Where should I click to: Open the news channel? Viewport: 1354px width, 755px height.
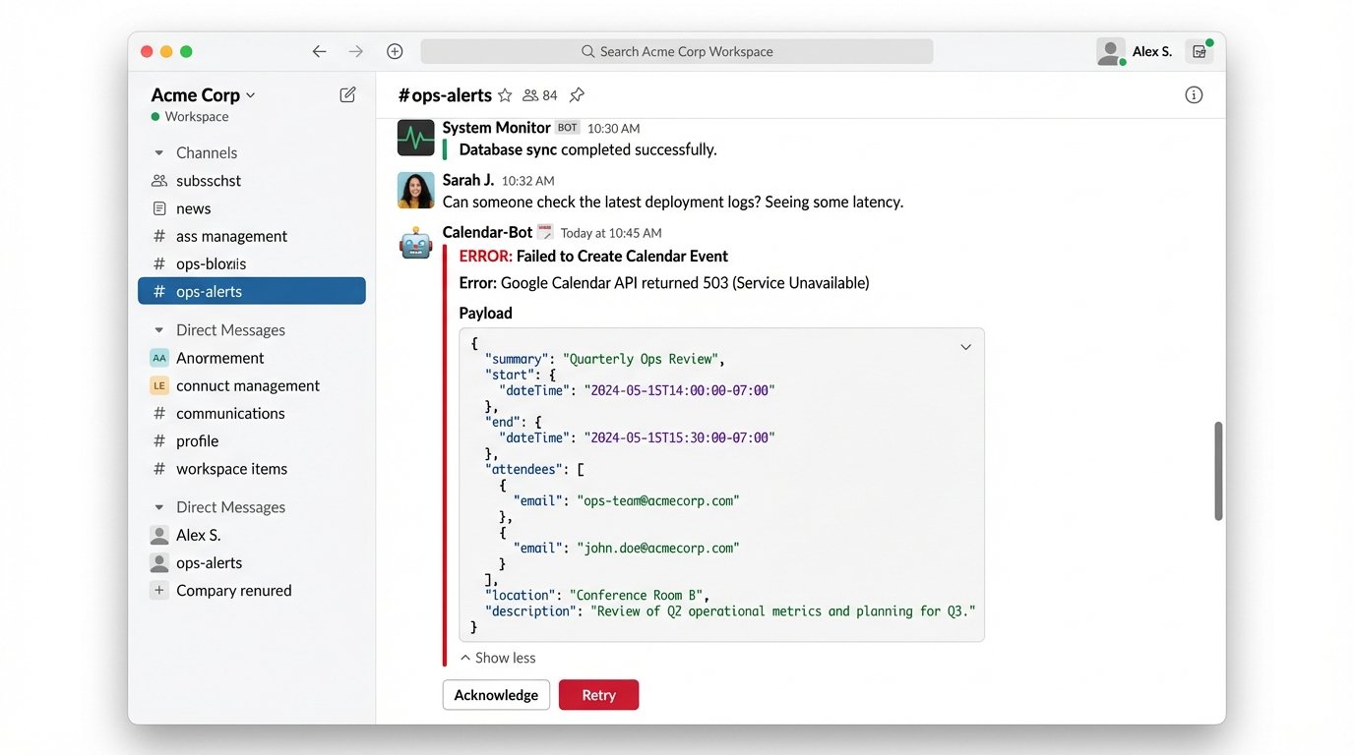[x=194, y=207]
